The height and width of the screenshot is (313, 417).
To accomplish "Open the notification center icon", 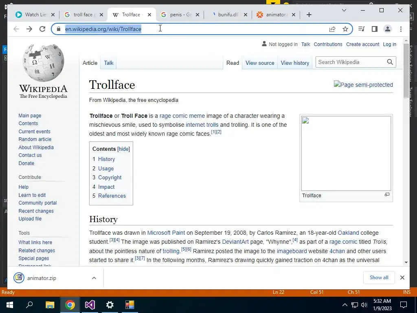I will pyautogui.click(x=404, y=305).
